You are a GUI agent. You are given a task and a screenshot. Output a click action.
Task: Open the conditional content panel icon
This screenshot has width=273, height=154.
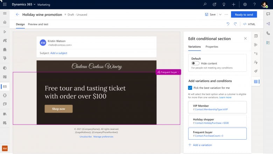pyautogui.click(x=256, y=81)
